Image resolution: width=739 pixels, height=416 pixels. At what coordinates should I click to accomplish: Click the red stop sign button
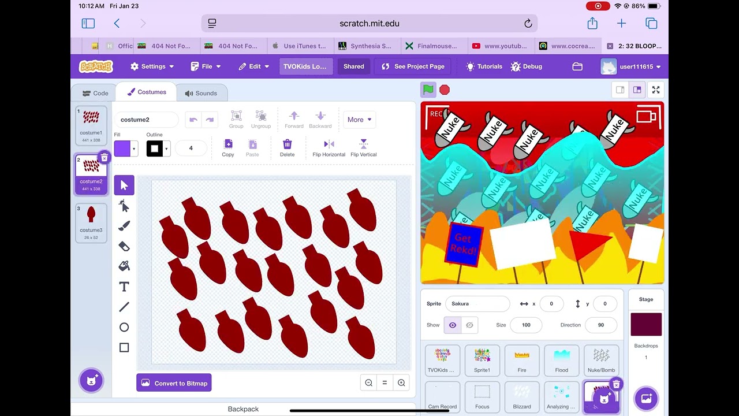coord(444,90)
